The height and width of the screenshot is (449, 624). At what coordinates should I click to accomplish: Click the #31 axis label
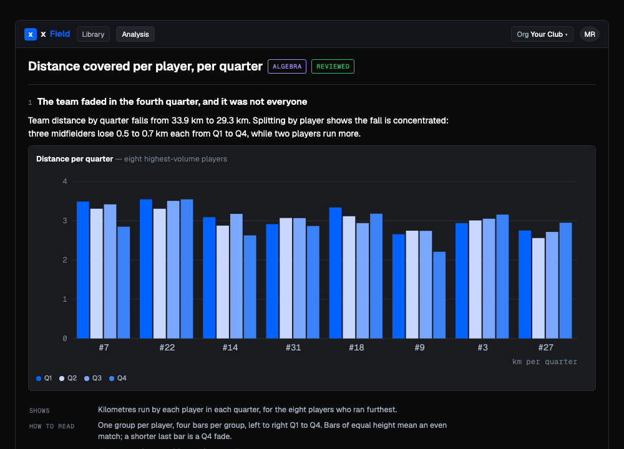point(293,347)
